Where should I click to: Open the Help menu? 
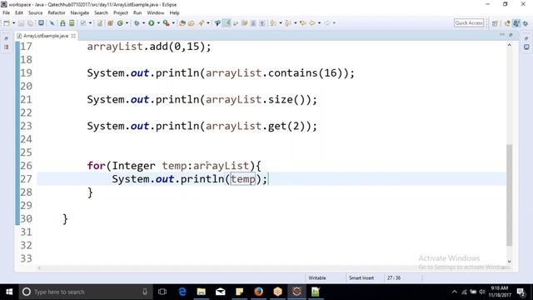pyautogui.click(x=174, y=13)
